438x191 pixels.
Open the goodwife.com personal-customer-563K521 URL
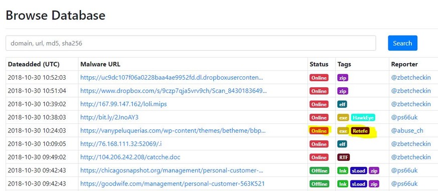(173, 184)
